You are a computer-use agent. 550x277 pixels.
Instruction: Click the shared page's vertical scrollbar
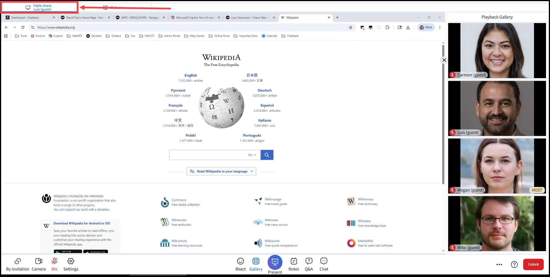coord(443,114)
